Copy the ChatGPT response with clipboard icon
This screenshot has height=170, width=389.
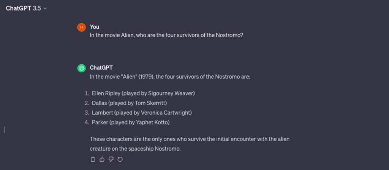[93, 159]
